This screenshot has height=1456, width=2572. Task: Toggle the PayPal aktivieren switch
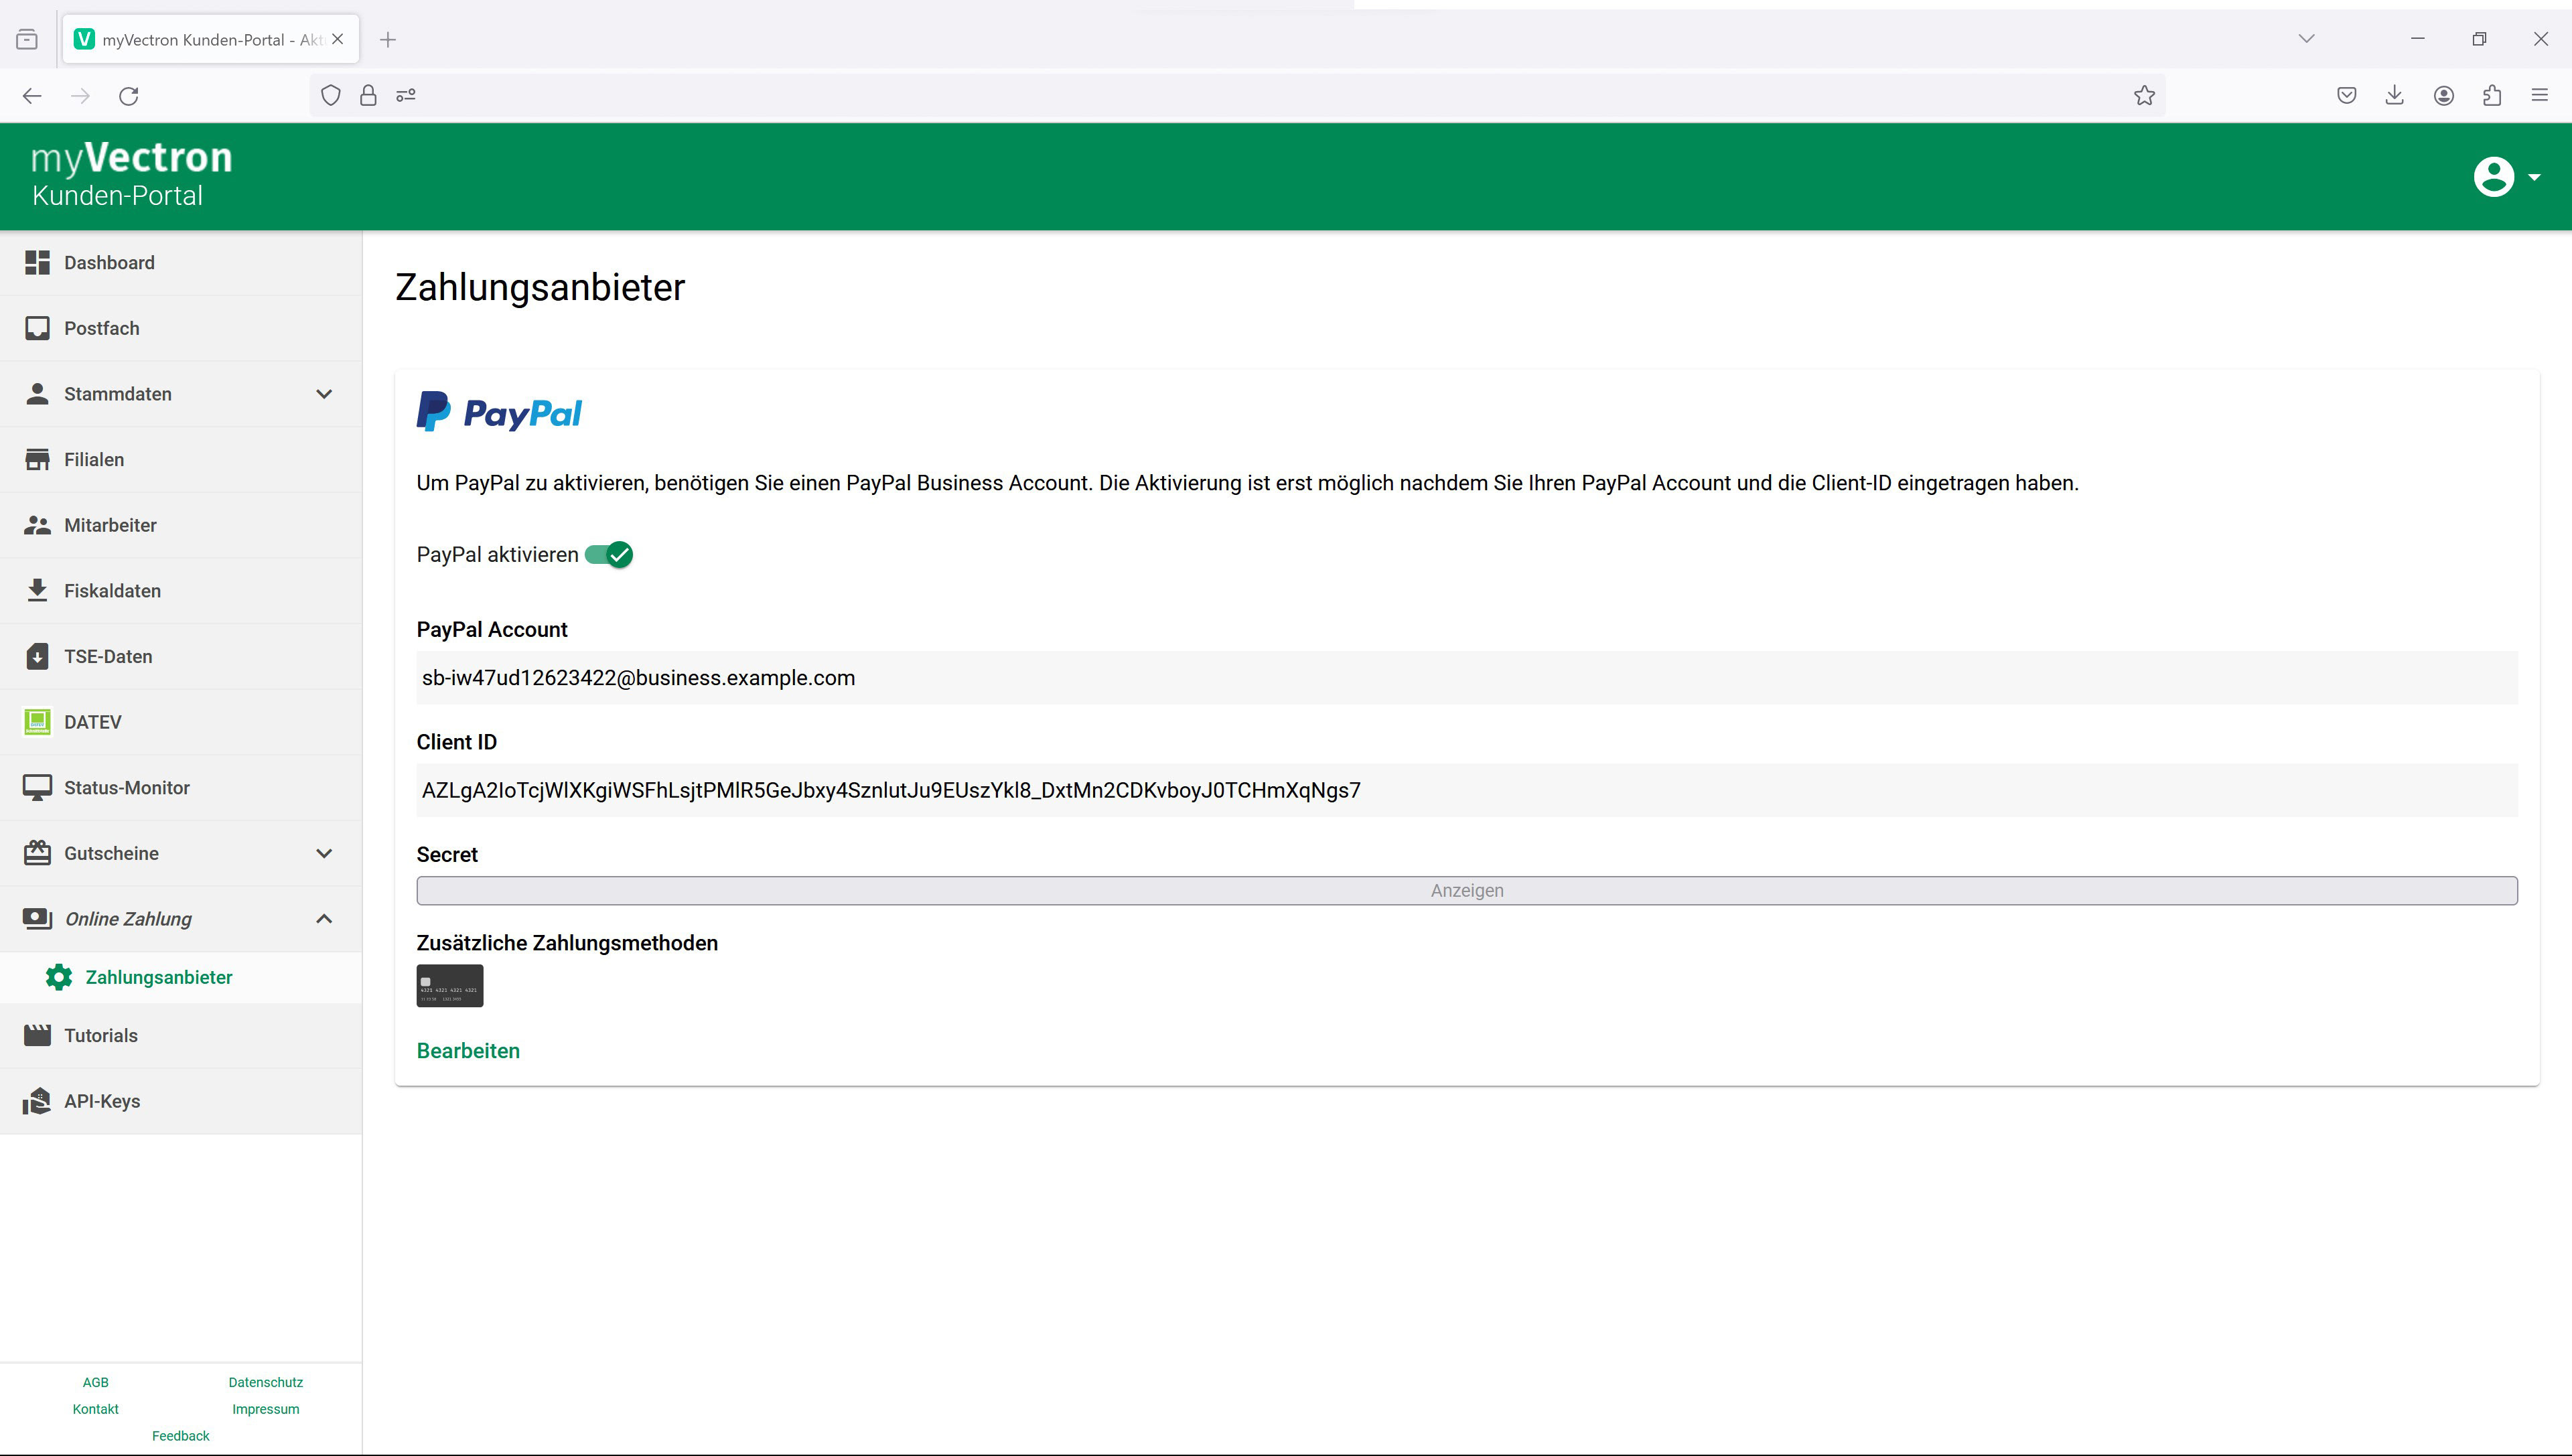pyautogui.click(x=609, y=555)
